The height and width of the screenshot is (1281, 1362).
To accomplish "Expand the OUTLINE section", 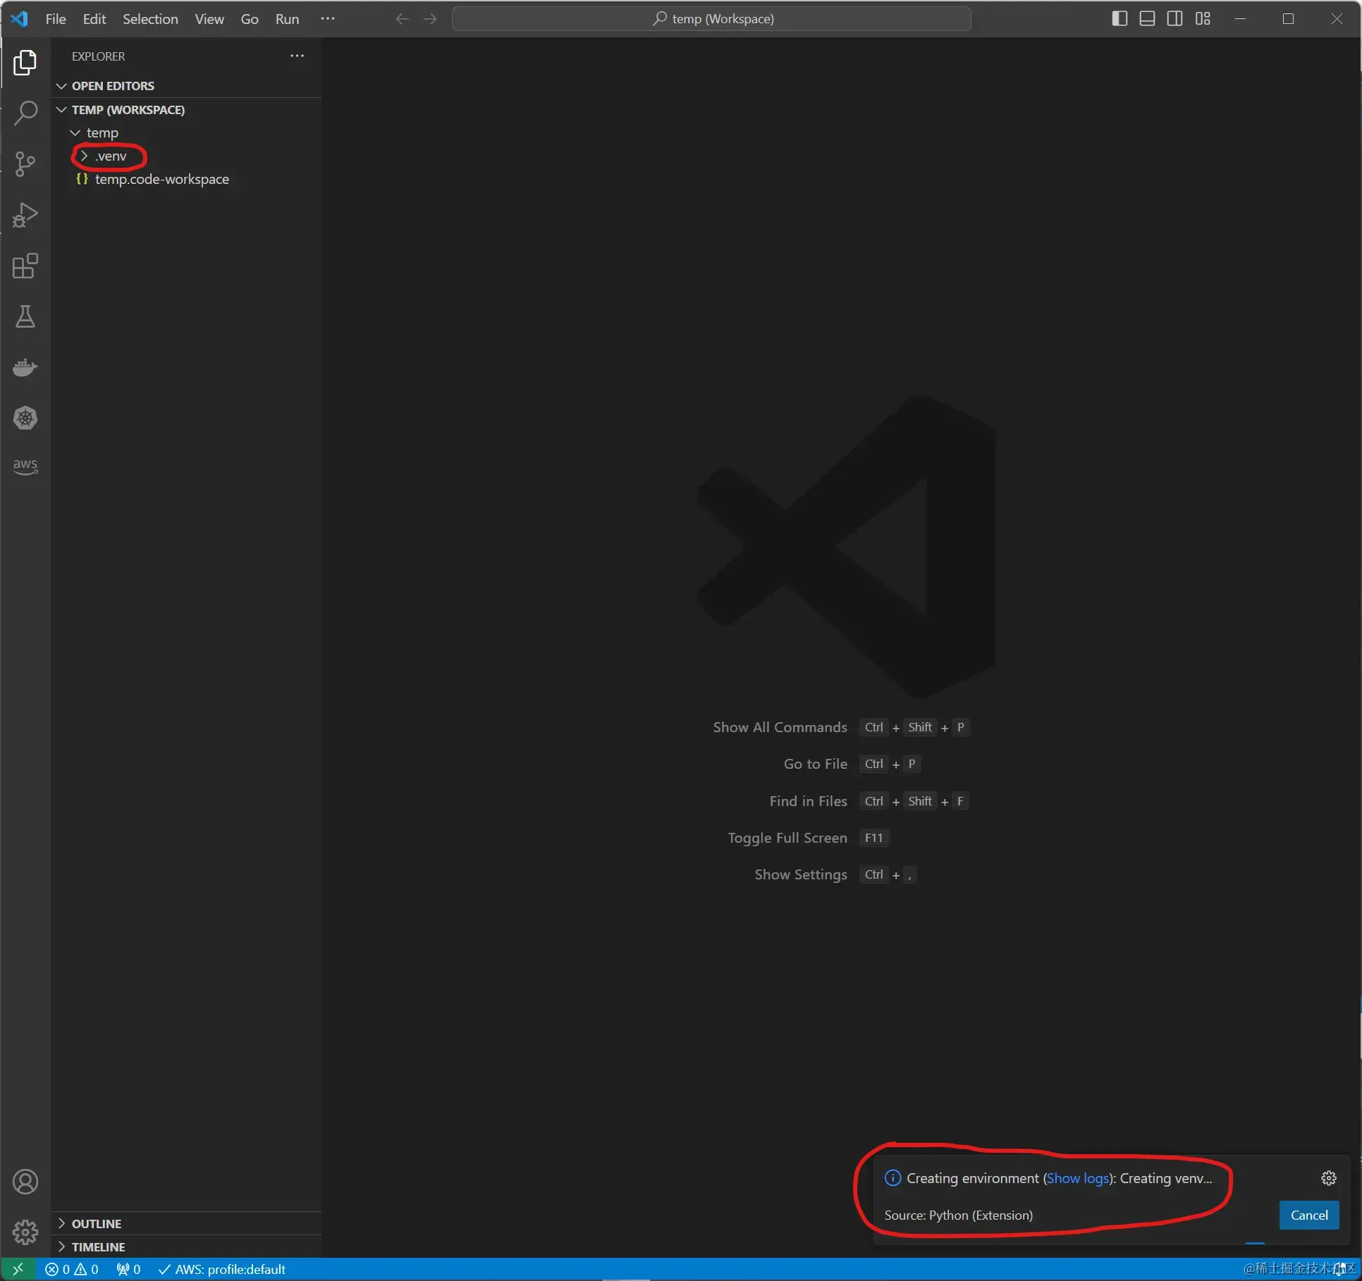I will (97, 1223).
